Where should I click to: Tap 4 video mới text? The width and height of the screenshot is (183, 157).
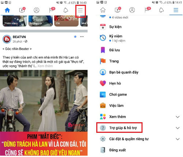point(120,18)
